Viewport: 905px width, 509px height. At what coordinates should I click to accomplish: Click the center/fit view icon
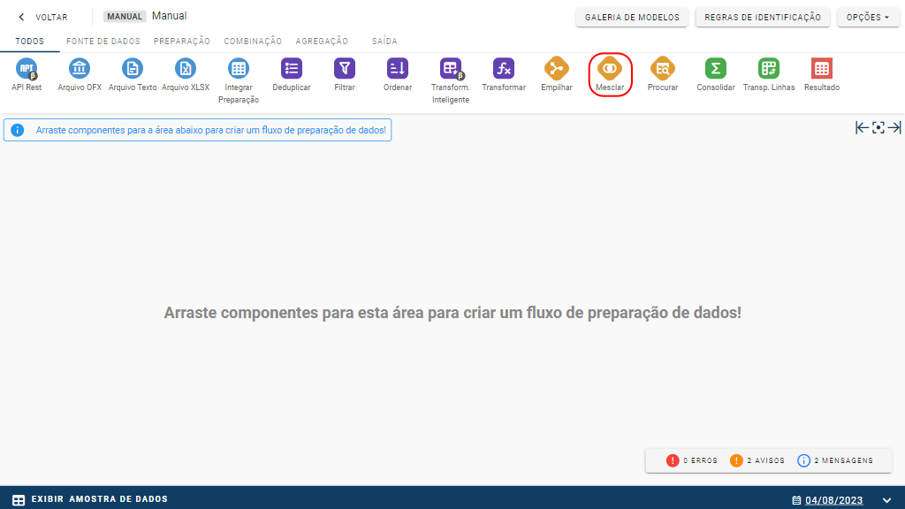coord(878,127)
